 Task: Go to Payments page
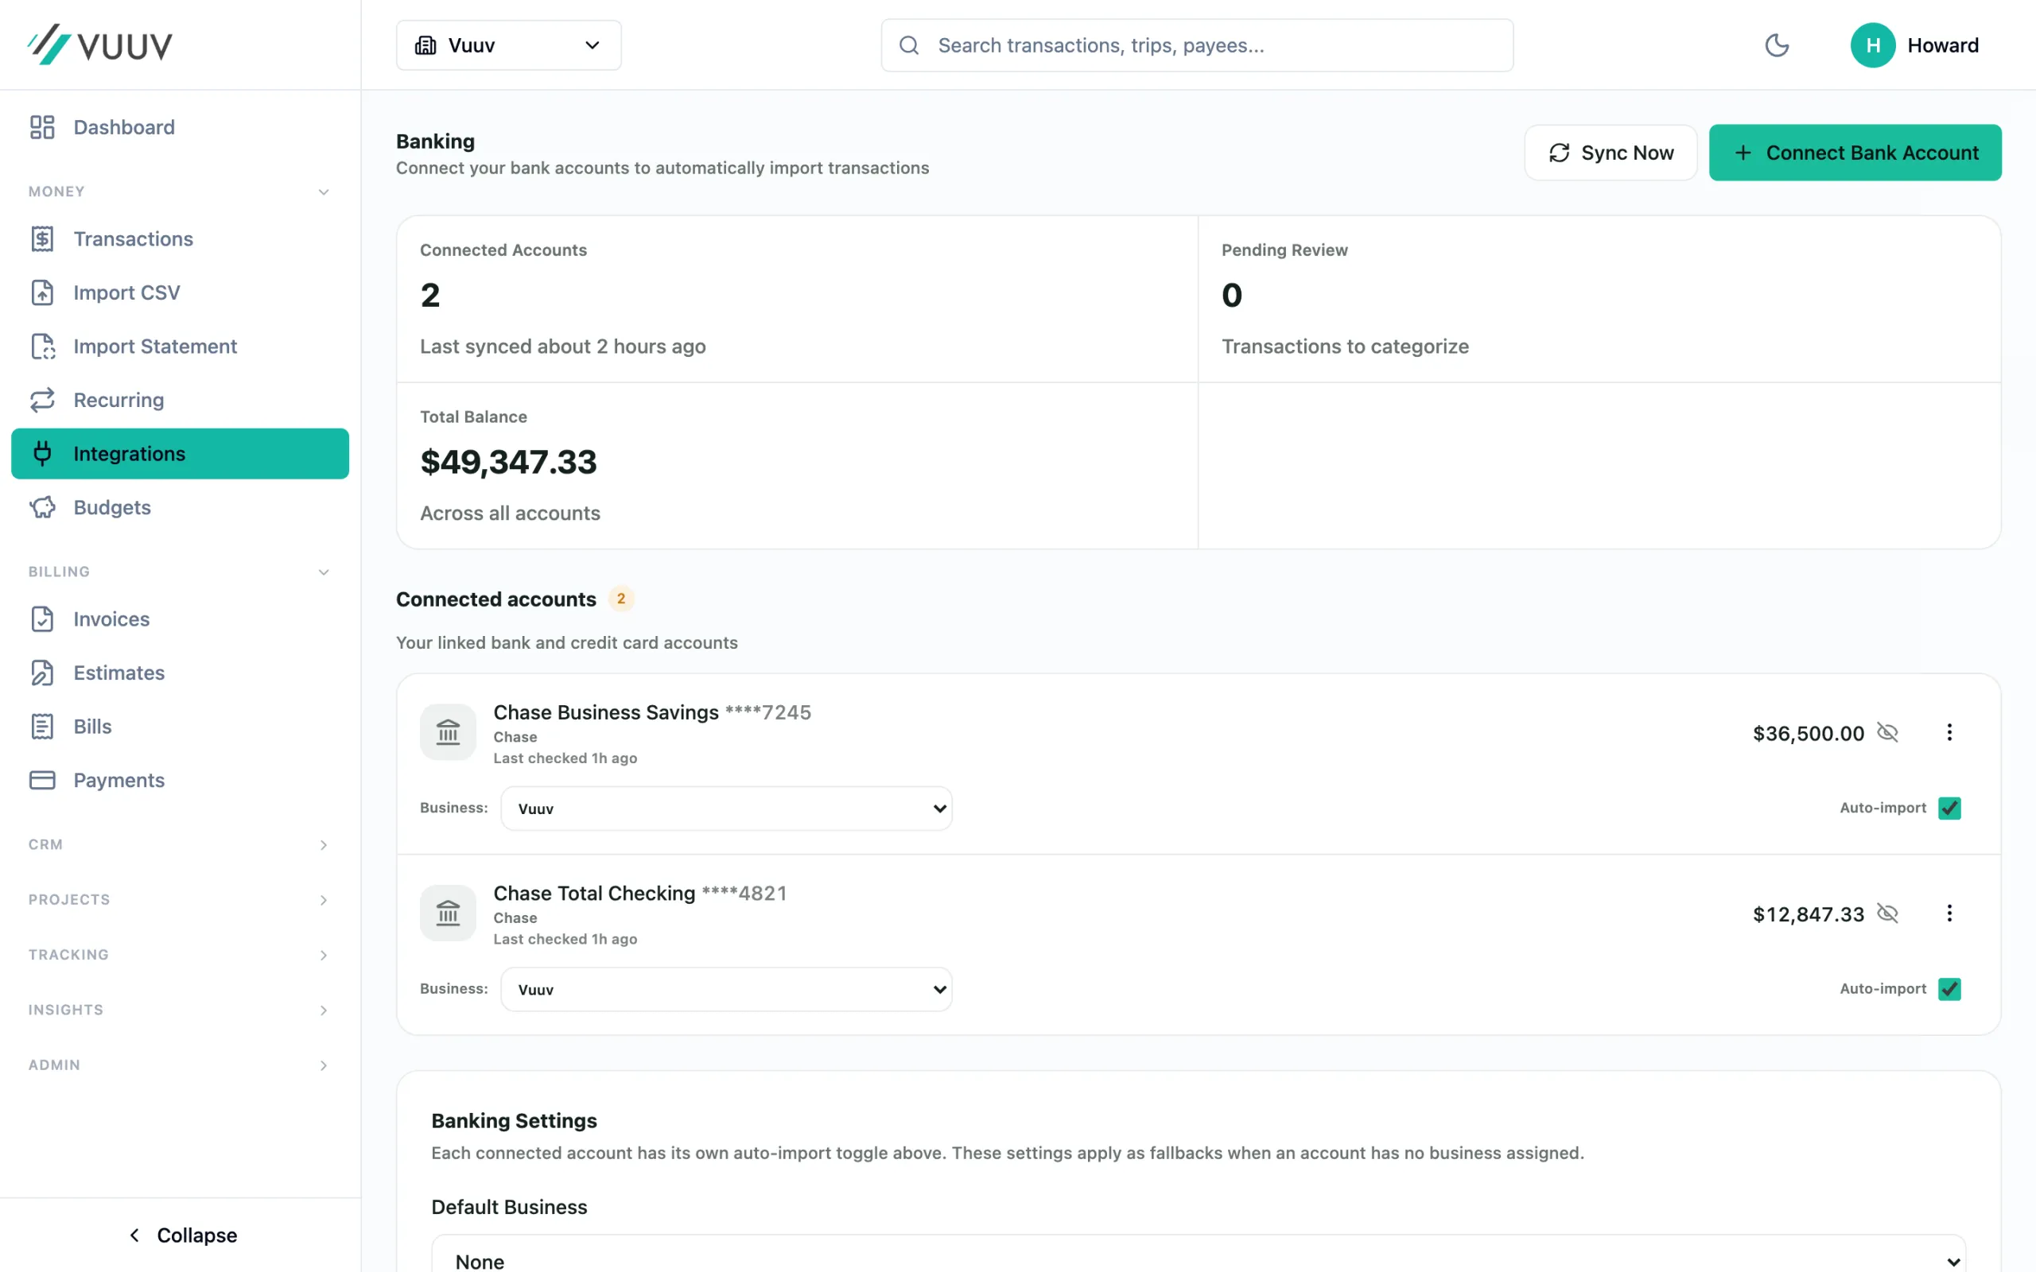point(180,780)
